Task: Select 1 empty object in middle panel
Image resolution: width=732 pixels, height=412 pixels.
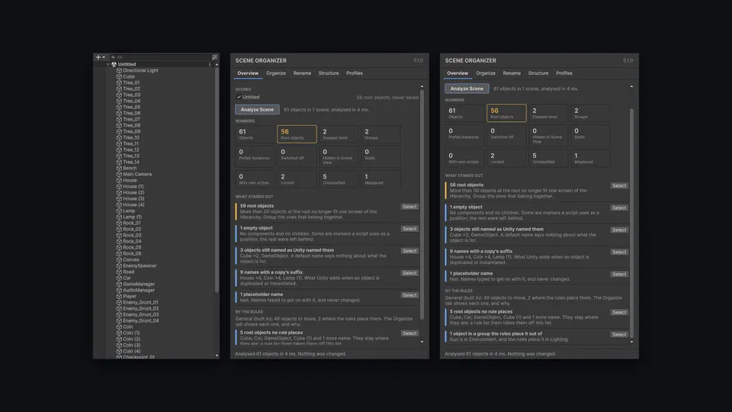Action: (409, 229)
